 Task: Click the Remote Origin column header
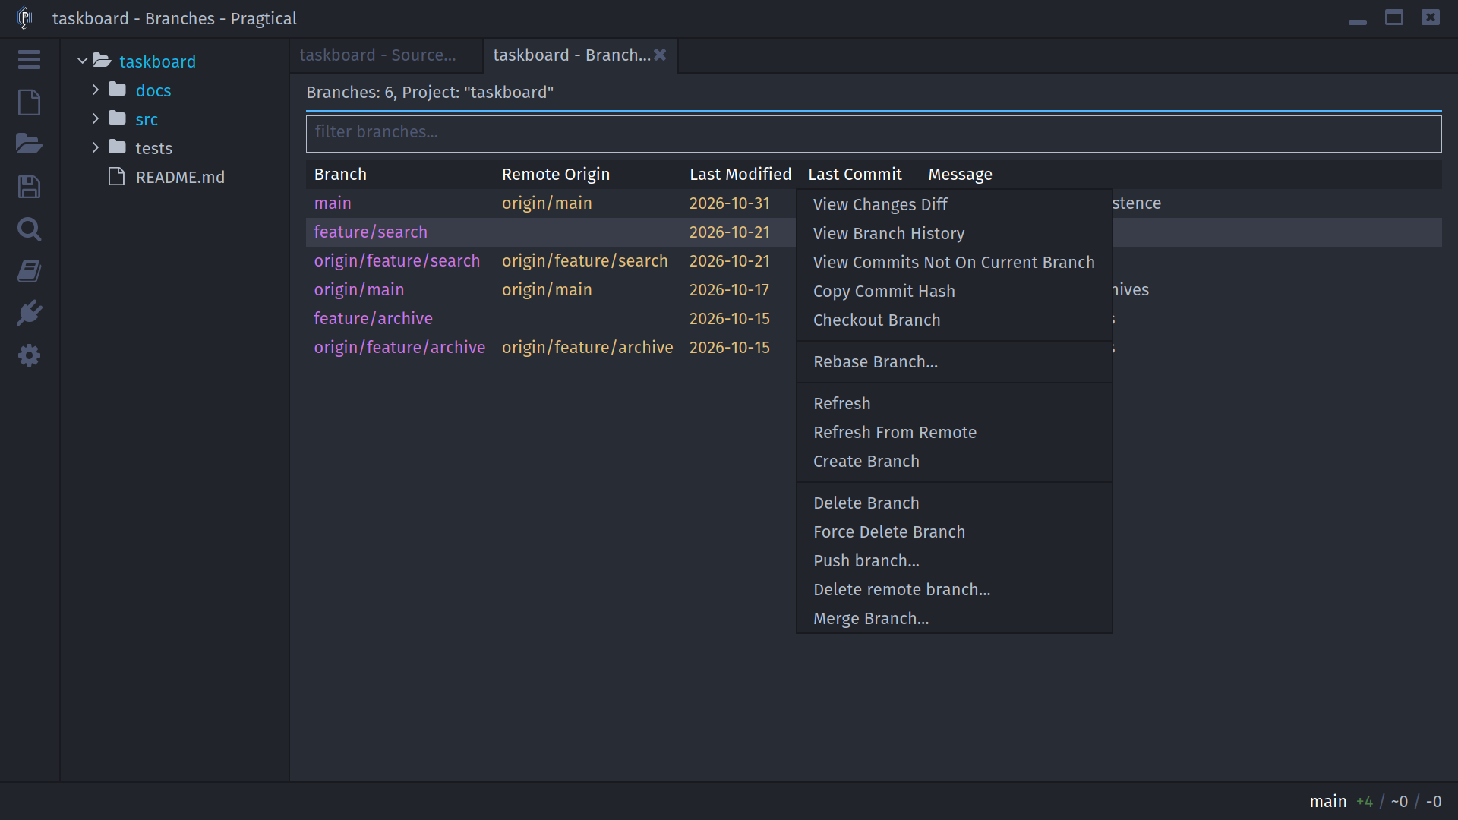[x=555, y=174]
